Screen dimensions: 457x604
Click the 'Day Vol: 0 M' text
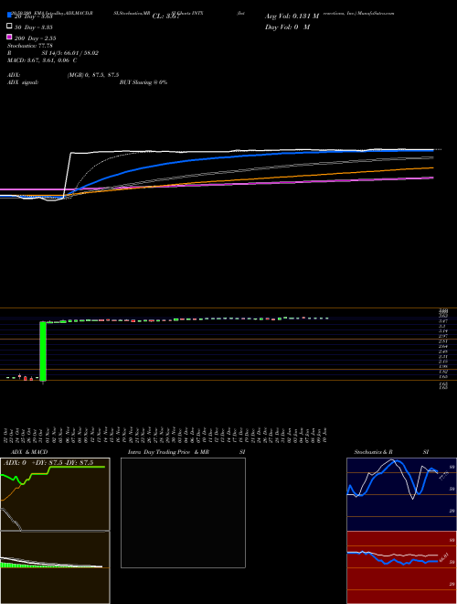(x=288, y=27)
